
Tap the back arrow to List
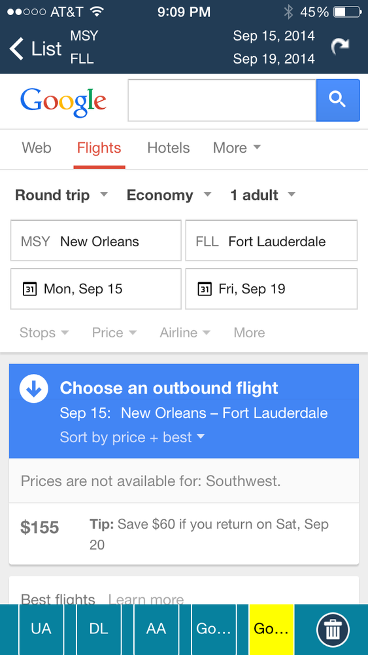click(x=35, y=48)
